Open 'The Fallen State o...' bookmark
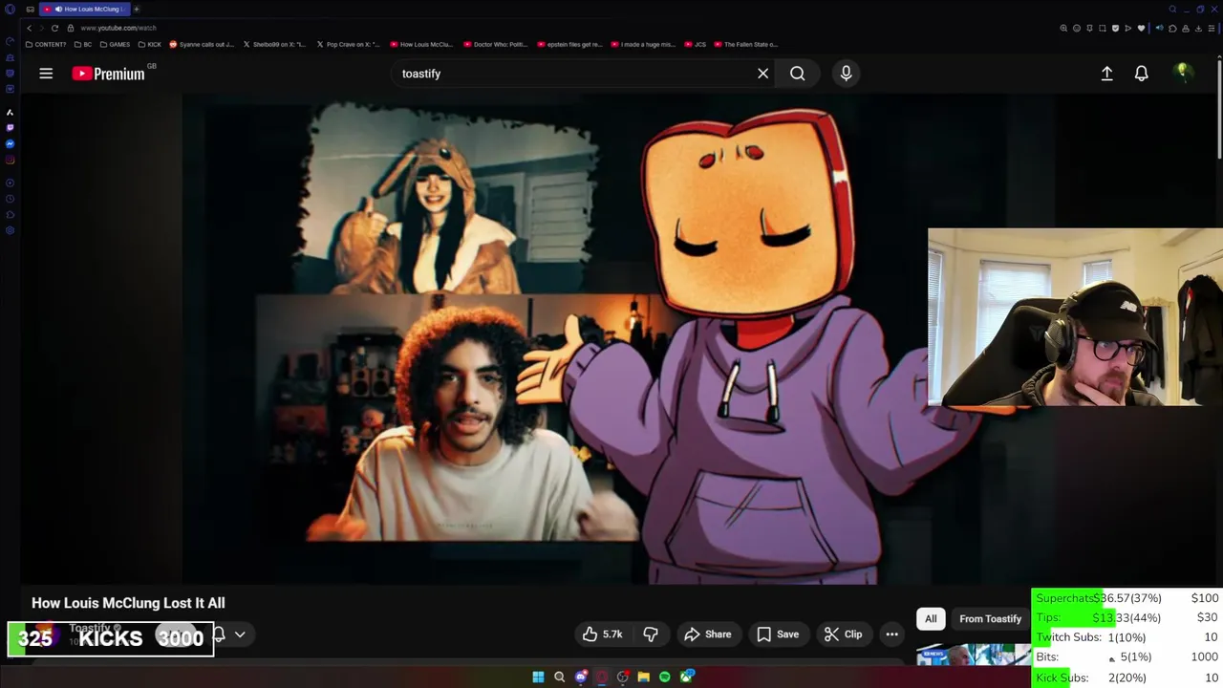1223x688 pixels. (x=745, y=44)
